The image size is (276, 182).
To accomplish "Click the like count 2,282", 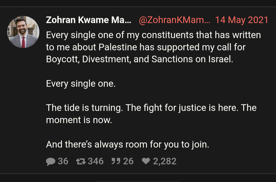I will [x=165, y=161].
